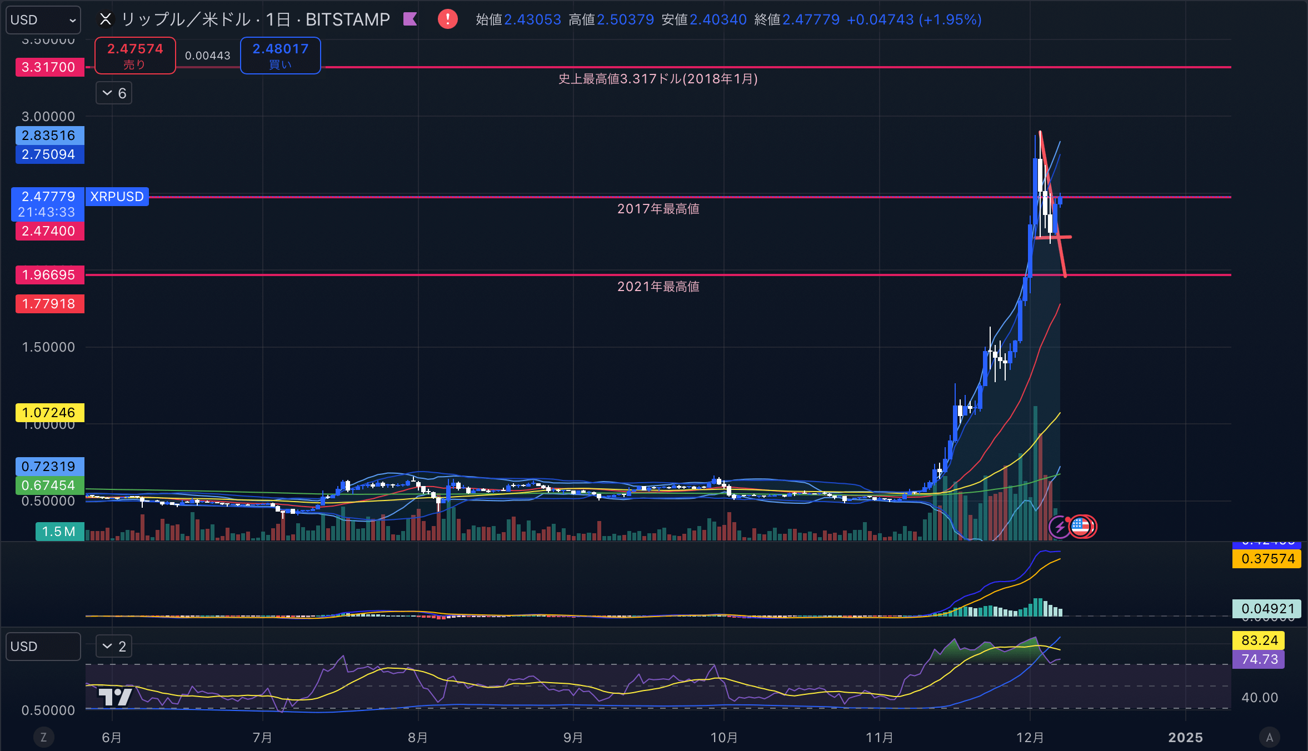Click the yellow 83.24 RSI label
The width and height of the screenshot is (1308, 751).
[1258, 640]
